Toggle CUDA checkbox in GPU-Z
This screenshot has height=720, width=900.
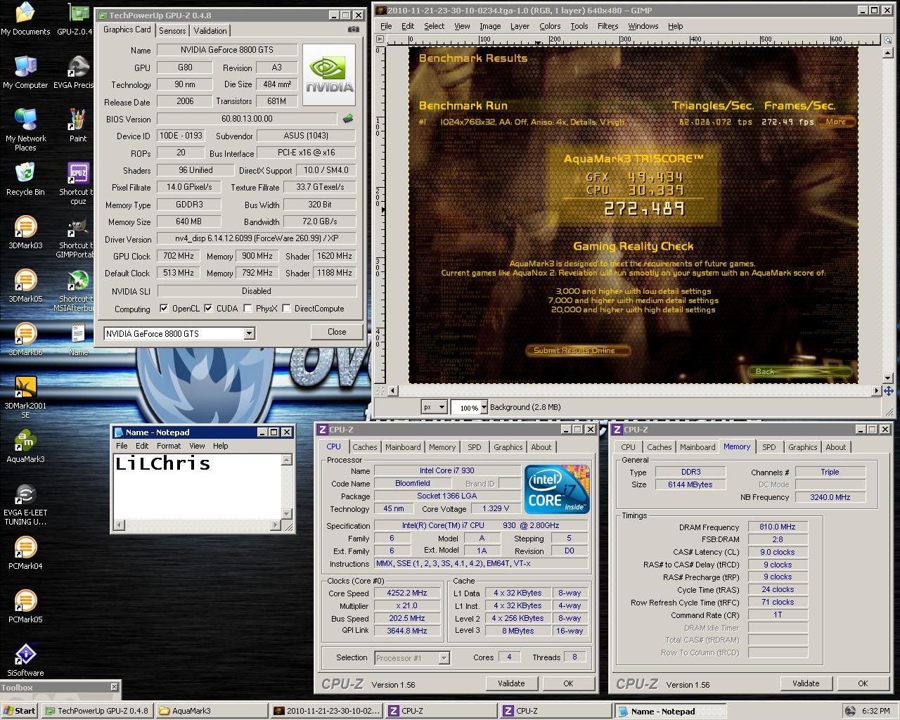208,308
